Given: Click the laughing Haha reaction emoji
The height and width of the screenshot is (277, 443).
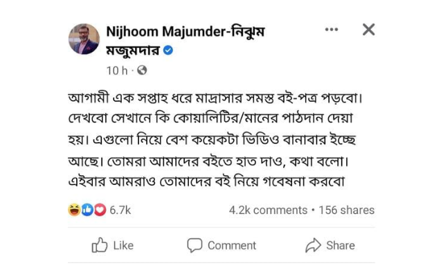Looking at the screenshot, I should coord(74,210).
